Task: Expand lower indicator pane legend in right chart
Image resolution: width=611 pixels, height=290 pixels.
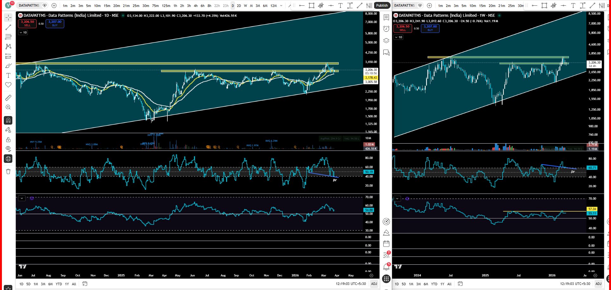Action: point(397,199)
